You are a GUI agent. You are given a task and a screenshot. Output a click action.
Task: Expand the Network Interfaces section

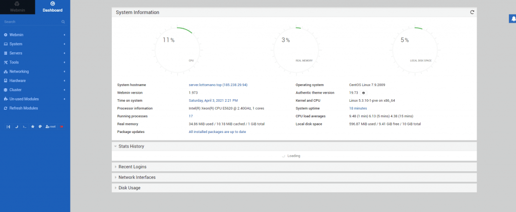[x=137, y=177]
